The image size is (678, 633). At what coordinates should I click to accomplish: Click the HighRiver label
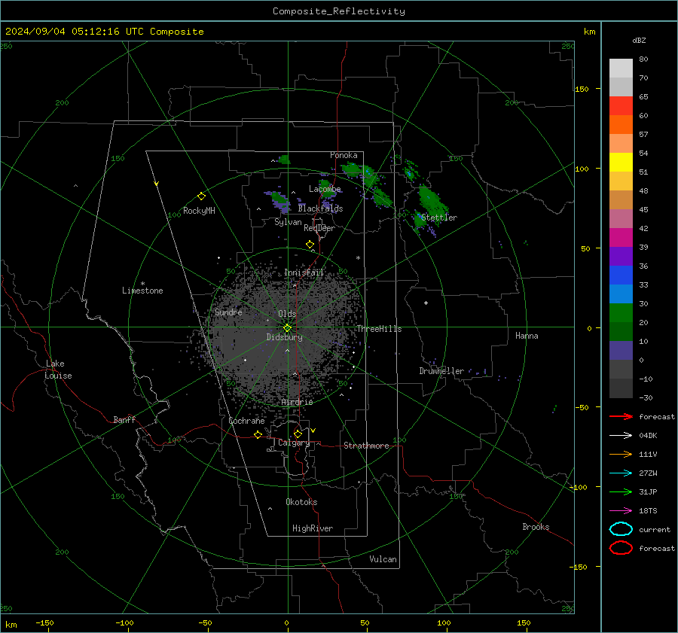312,528
